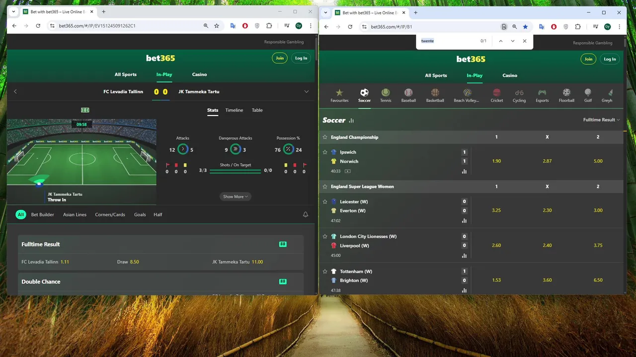Favourite England Championship league star
Image resolution: width=636 pixels, height=357 pixels.
click(x=325, y=137)
